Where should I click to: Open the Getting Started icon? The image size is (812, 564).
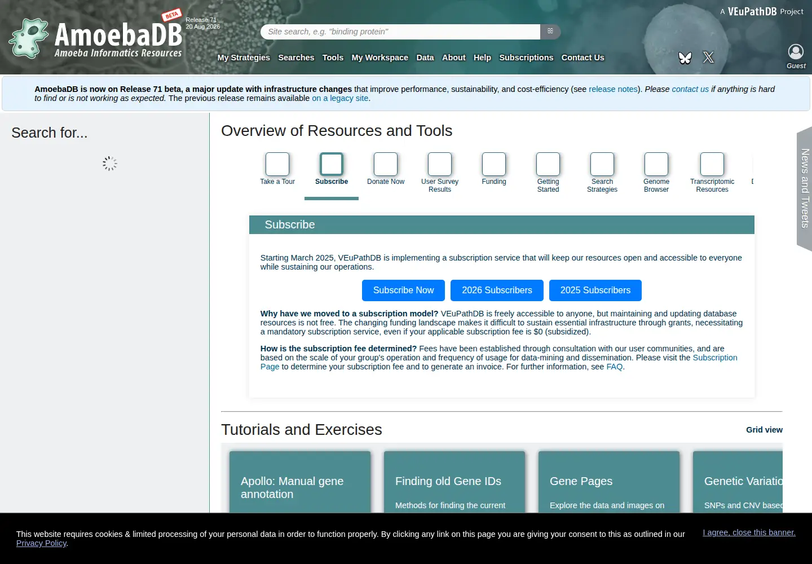coord(548,164)
